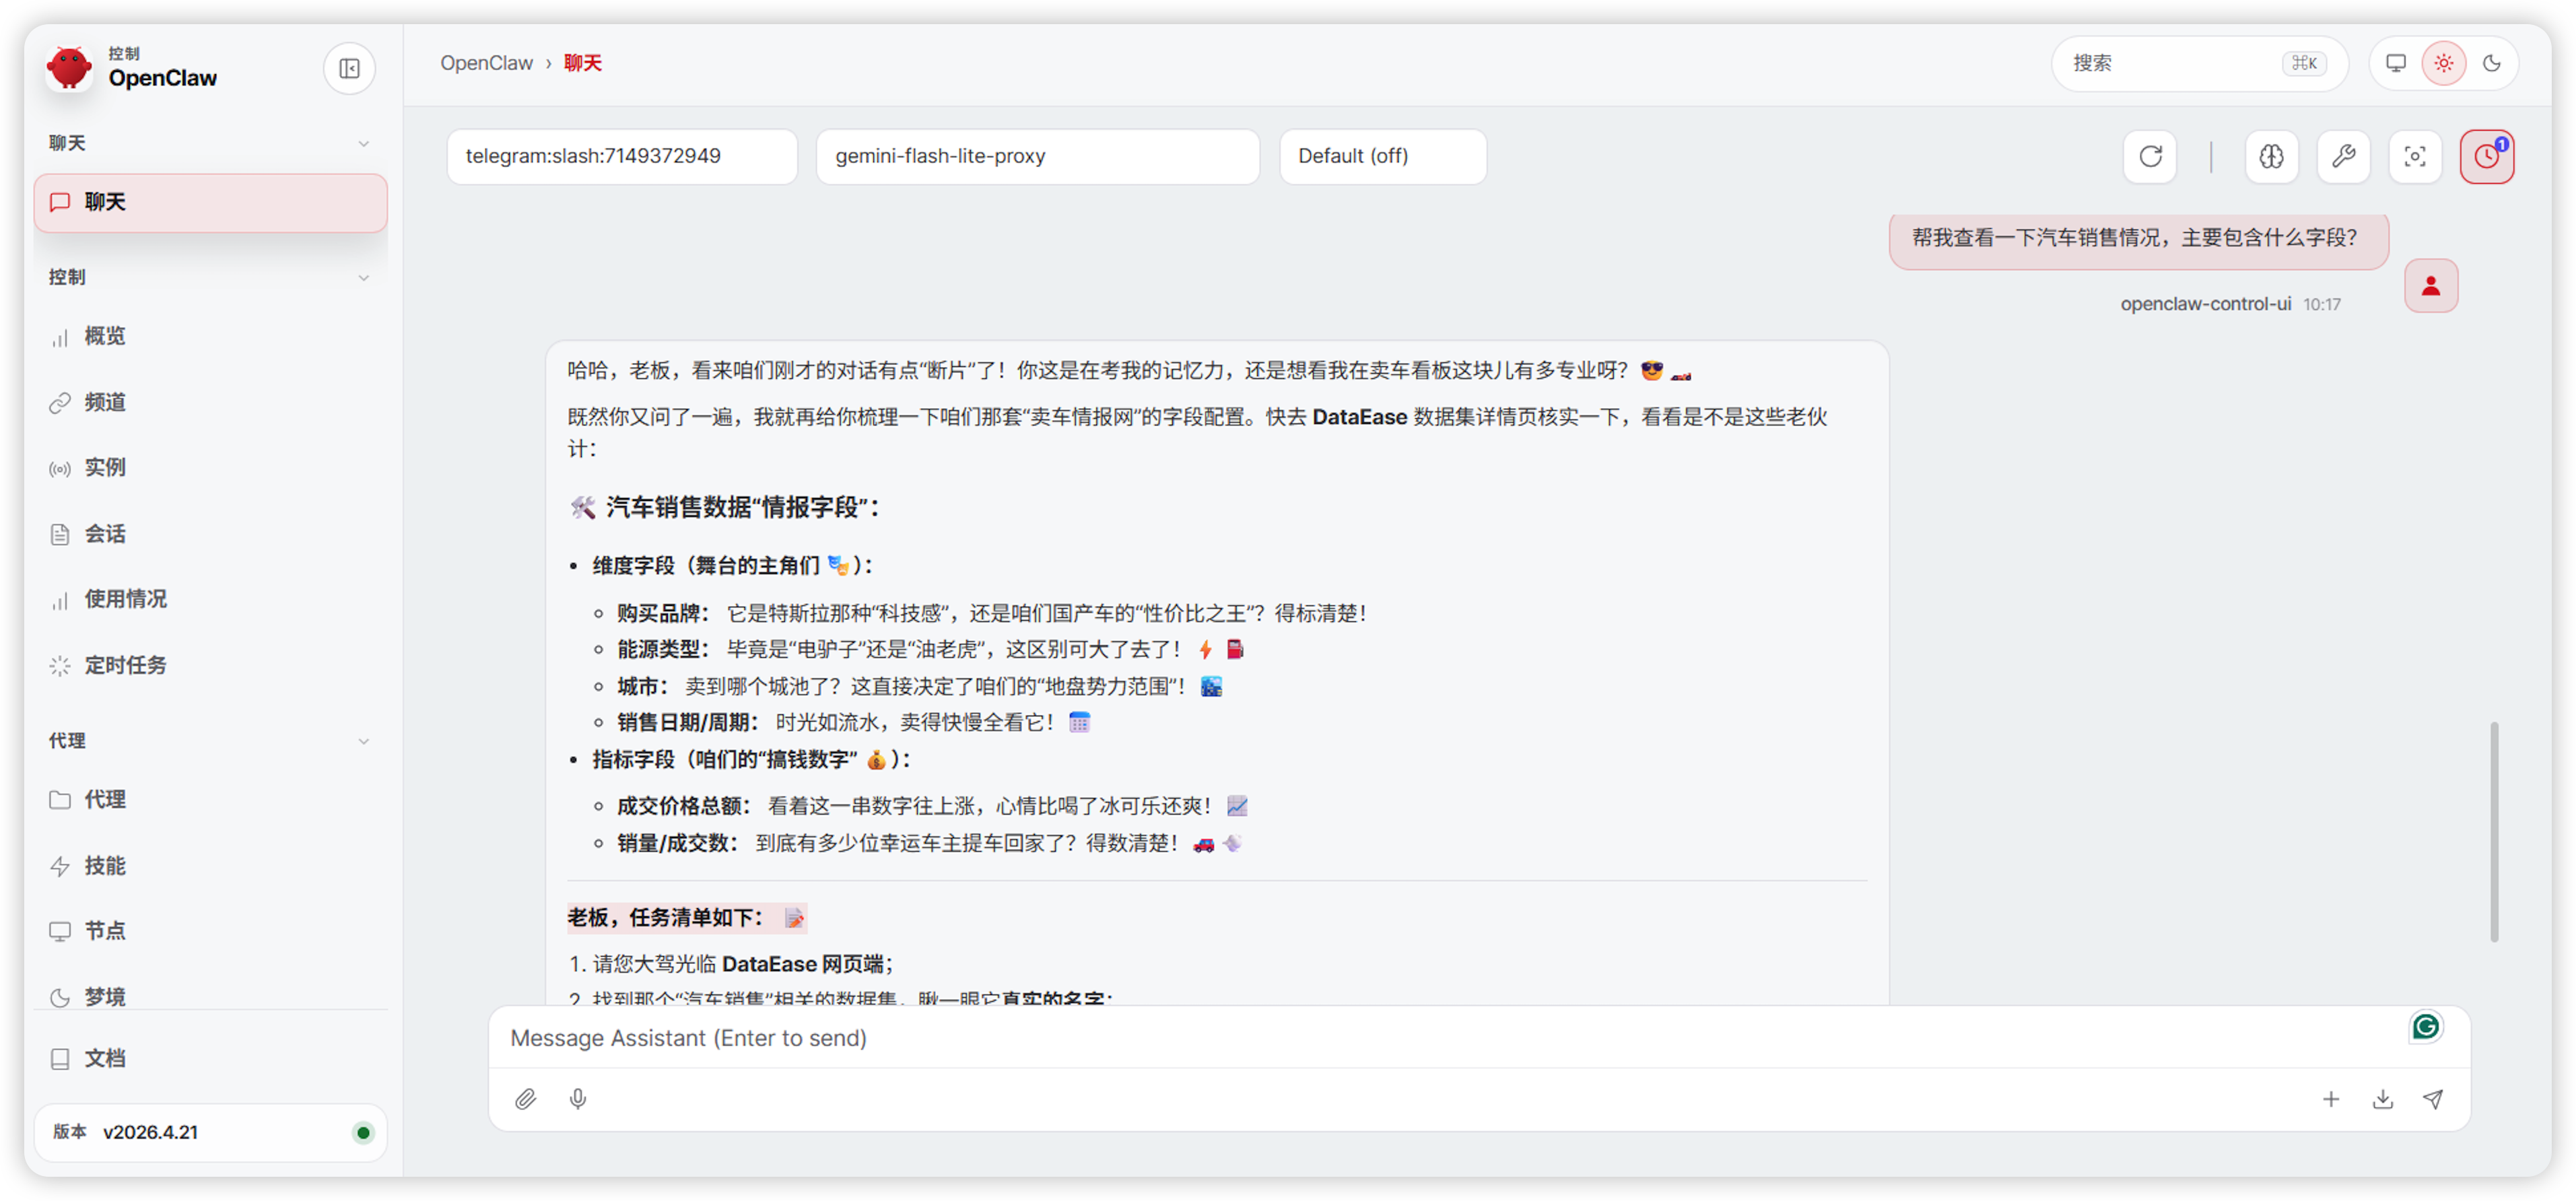Open the telegram:slash:7149372949 session dropdown
Screen dimensions: 2576x1201
point(622,156)
